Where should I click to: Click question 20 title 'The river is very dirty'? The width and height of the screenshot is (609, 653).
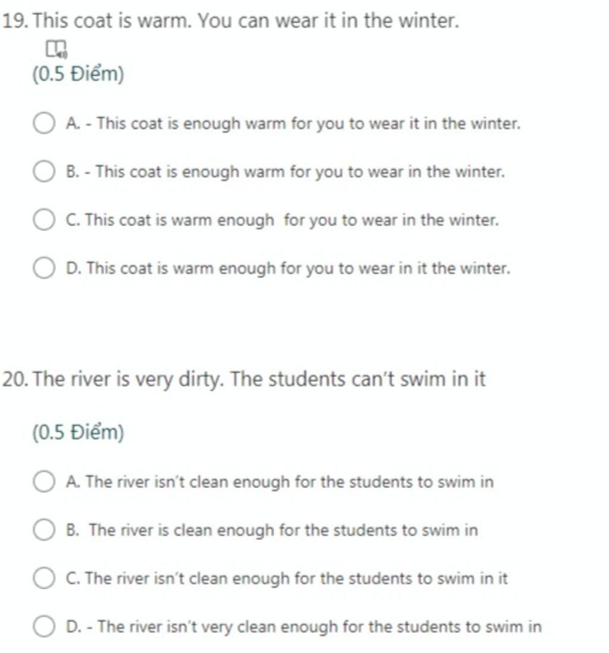tap(244, 379)
